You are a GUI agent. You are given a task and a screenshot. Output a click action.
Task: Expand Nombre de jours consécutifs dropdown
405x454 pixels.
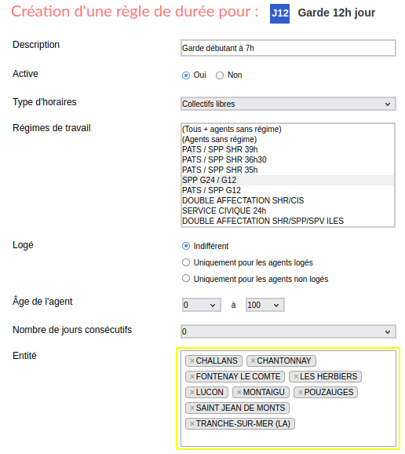288,331
